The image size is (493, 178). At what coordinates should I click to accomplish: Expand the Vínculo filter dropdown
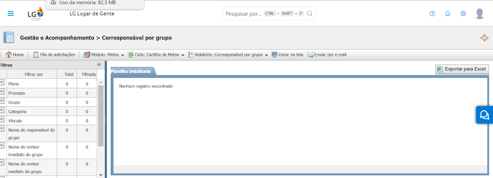click(x=2, y=119)
